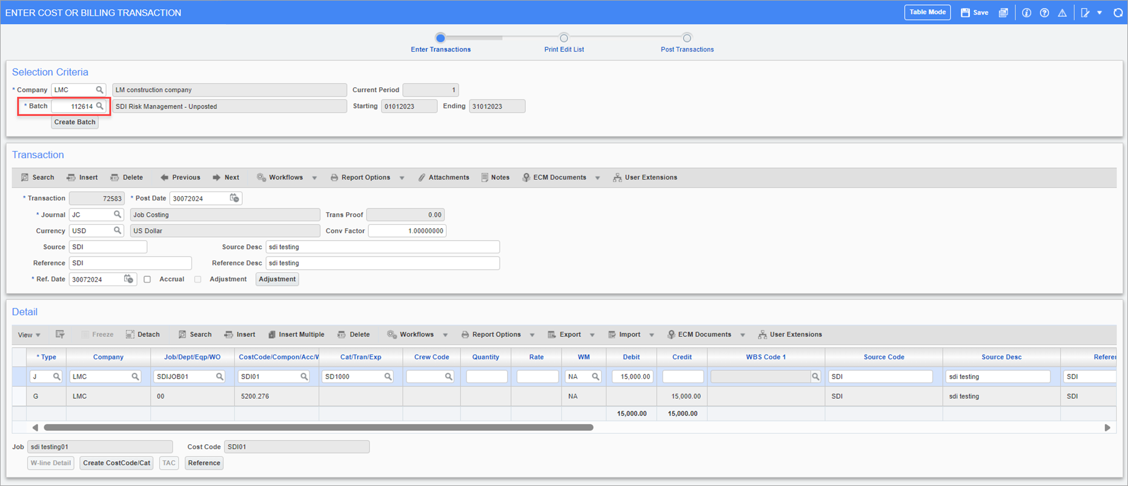Screen dimensions: 1128x486
Task: Click left scroll arrow of Detail grid
Action: (35, 428)
